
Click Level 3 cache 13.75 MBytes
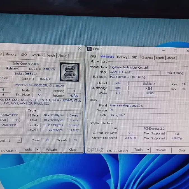click(53, 130)
